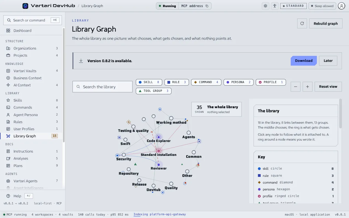Click the Reset view button
The image size is (349, 218).
(x=328, y=87)
